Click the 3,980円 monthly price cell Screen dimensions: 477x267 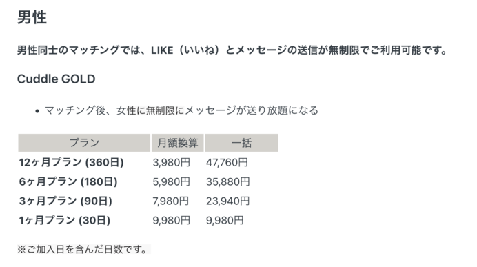point(171,163)
